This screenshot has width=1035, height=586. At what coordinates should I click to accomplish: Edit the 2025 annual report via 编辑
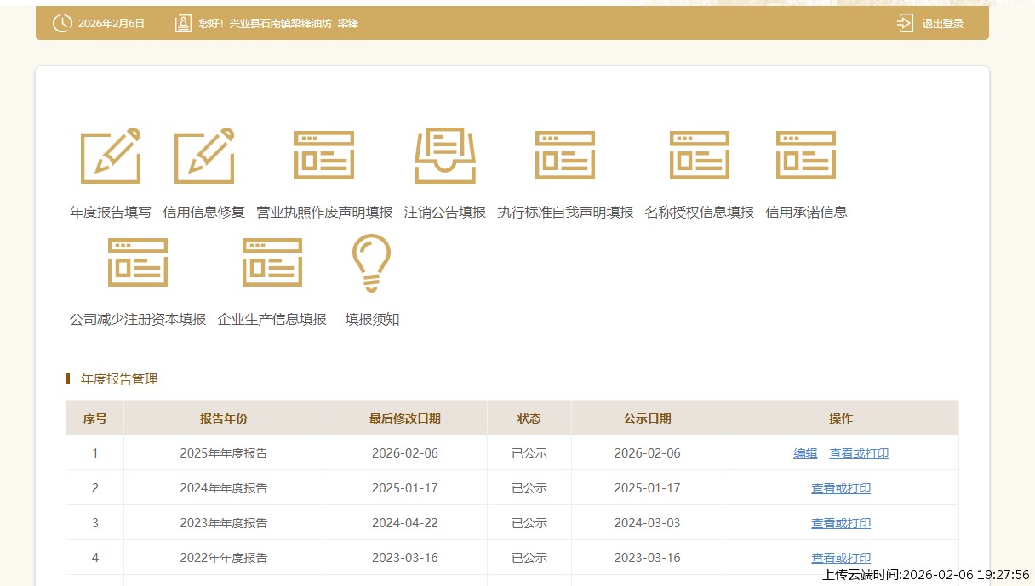(805, 454)
